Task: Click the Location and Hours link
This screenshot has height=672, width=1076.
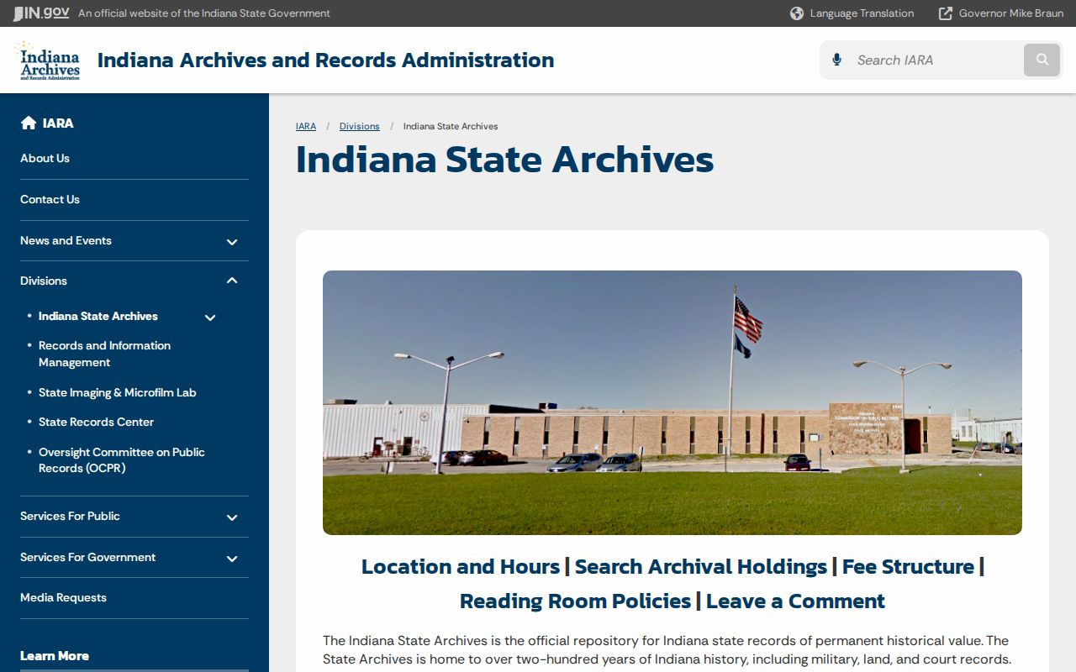Action: (461, 567)
